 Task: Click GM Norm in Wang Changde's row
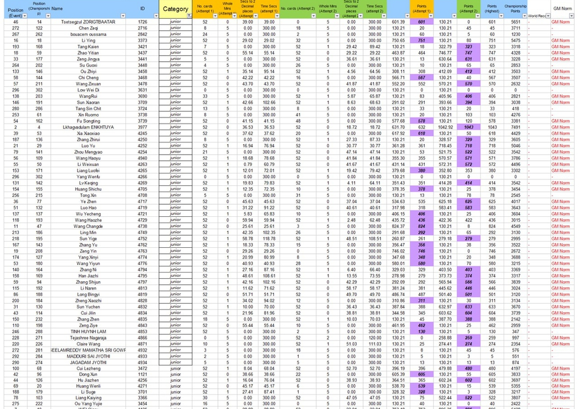tap(561, 227)
